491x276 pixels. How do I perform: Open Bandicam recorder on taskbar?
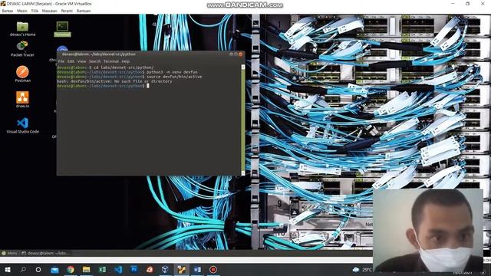click(213, 269)
